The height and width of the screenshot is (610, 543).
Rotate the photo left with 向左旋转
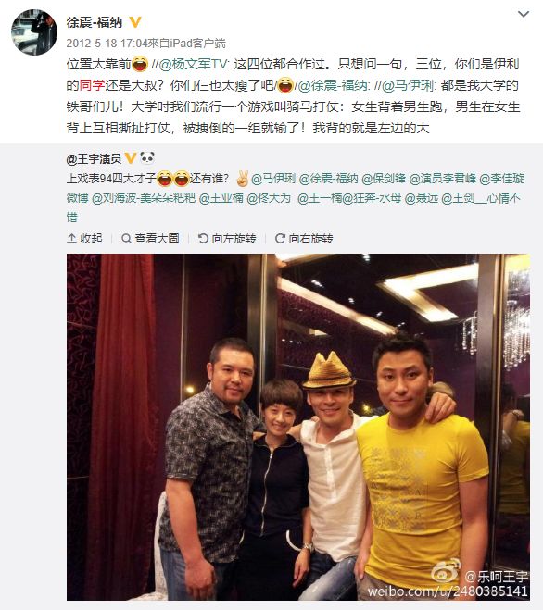(x=227, y=238)
